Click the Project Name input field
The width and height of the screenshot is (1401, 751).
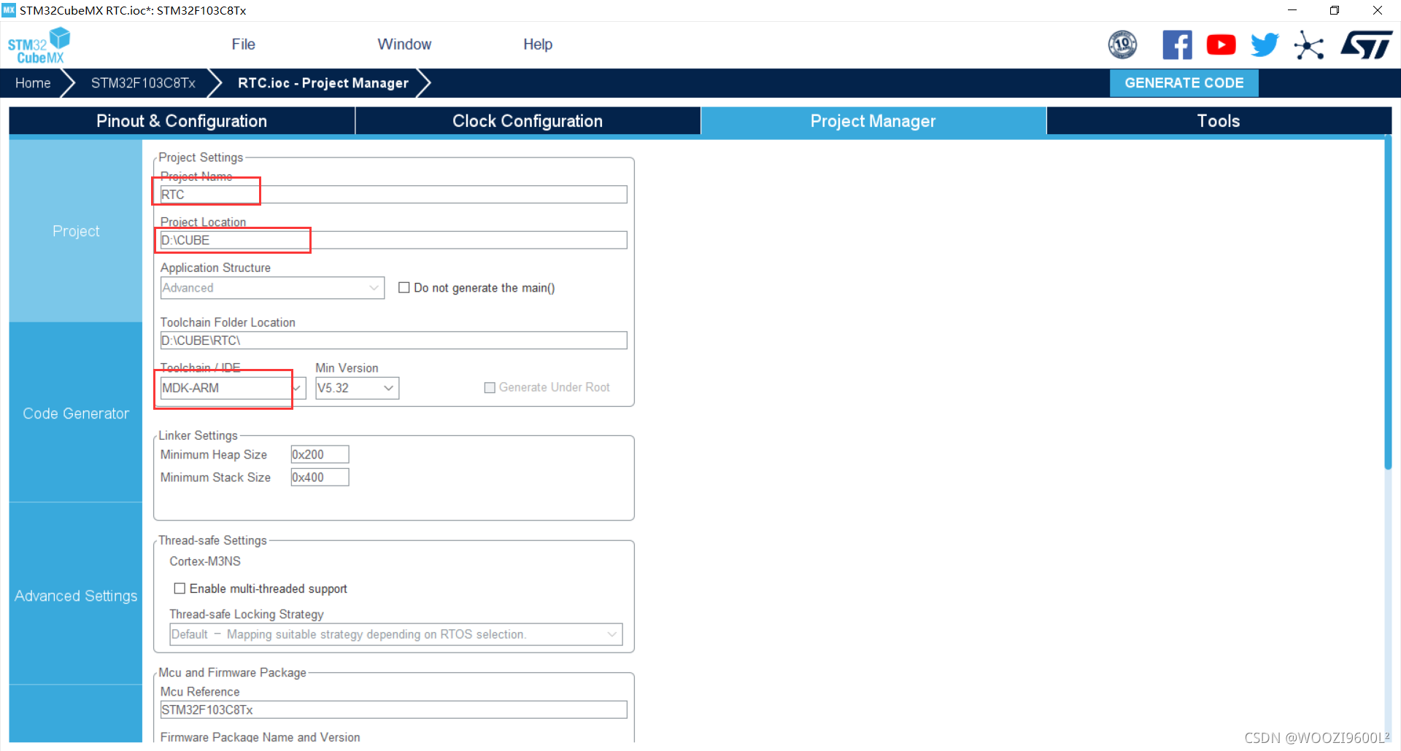(393, 195)
